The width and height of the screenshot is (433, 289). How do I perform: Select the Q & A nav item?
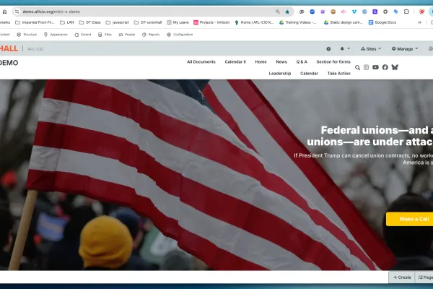click(302, 62)
